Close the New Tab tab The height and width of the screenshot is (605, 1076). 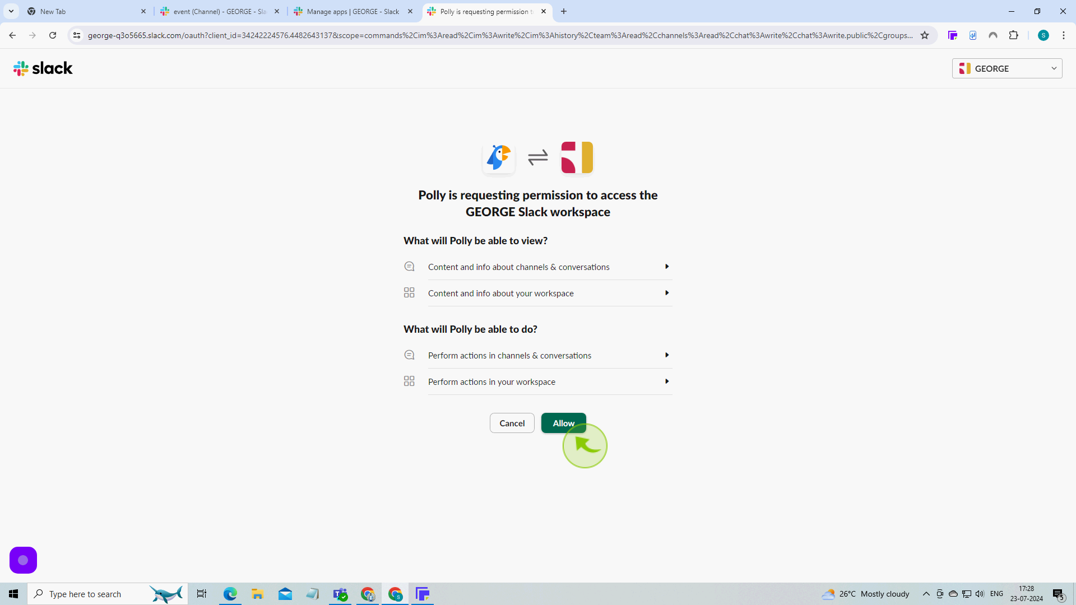tap(143, 11)
